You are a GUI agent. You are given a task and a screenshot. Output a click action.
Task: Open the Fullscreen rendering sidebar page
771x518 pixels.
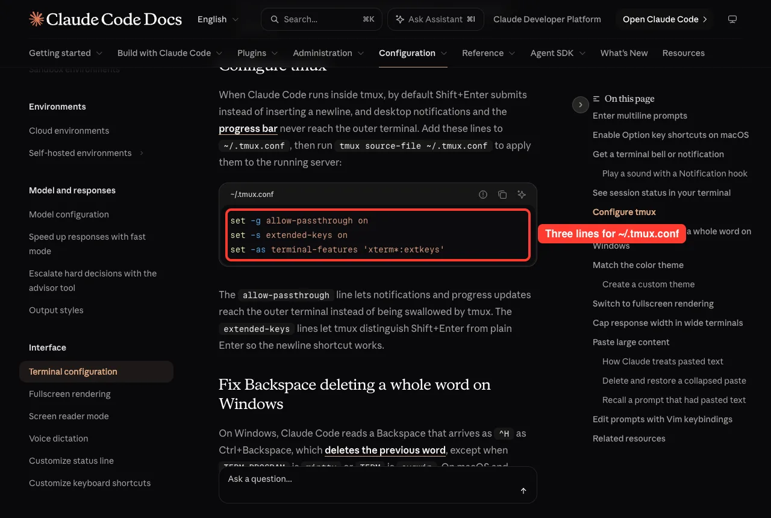[x=70, y=394]
